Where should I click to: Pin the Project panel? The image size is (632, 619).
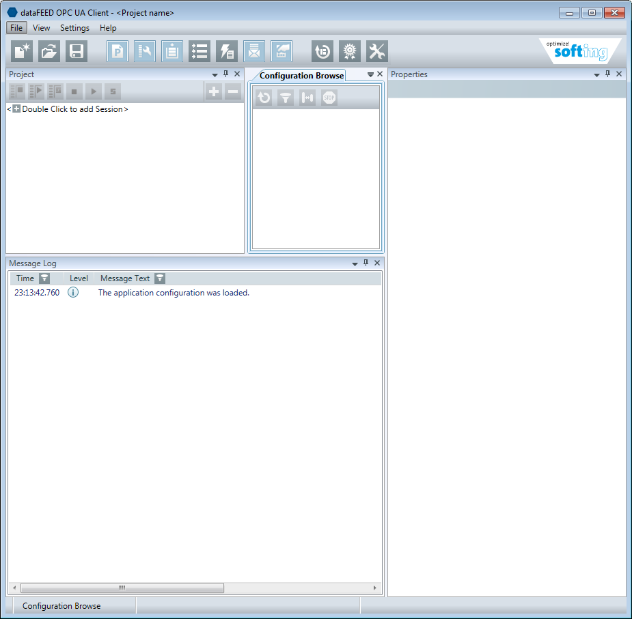coord(225,74)
